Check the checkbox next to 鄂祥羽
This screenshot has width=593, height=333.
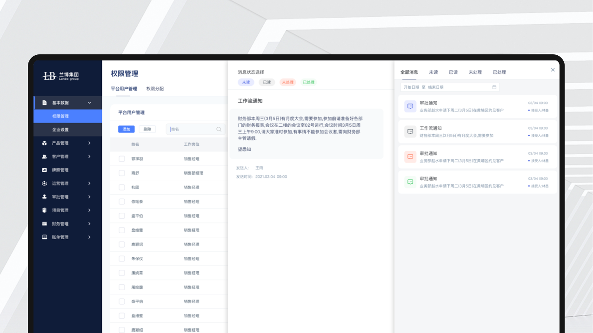tap(122, 157)
